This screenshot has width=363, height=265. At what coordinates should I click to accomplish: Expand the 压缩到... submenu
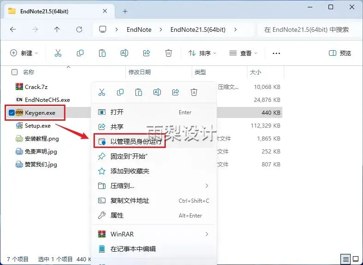(207, 186)
